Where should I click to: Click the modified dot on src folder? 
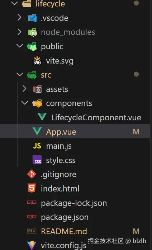coord(136,74)
